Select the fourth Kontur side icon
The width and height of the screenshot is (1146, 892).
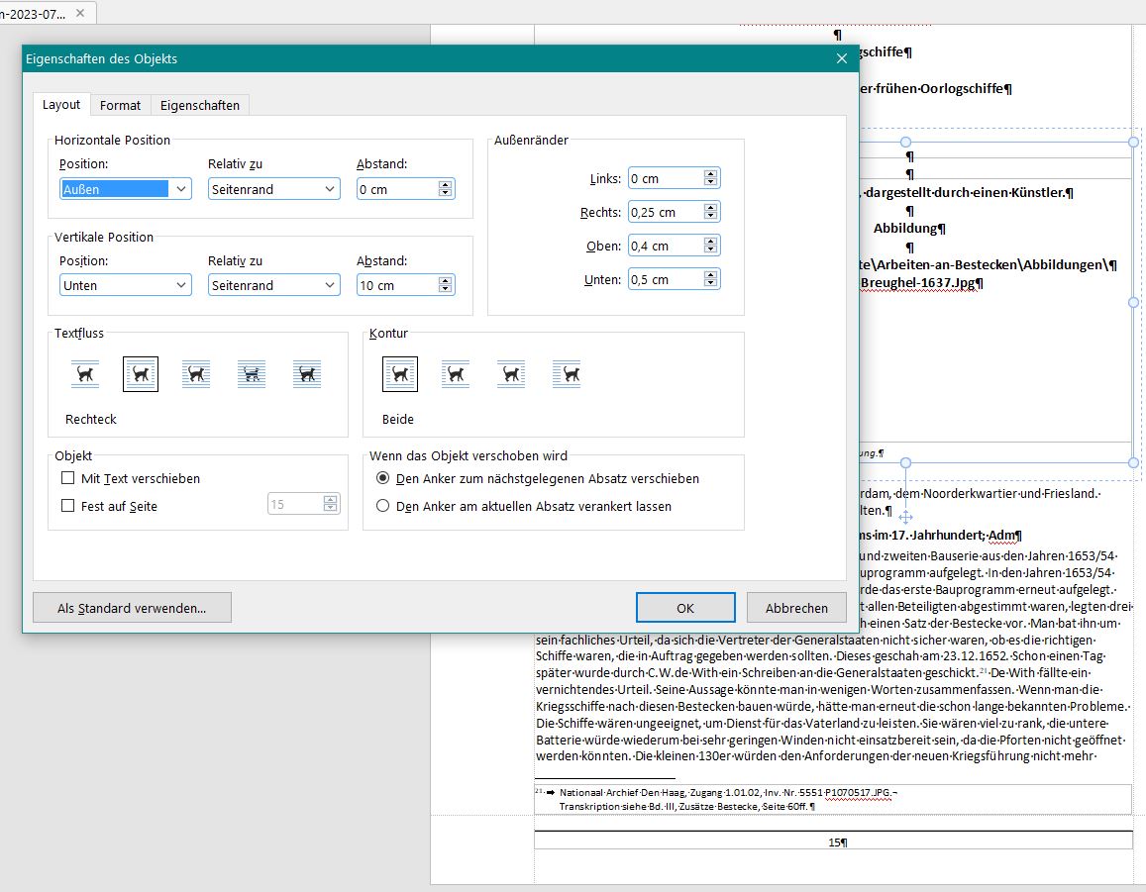(567, 374)
